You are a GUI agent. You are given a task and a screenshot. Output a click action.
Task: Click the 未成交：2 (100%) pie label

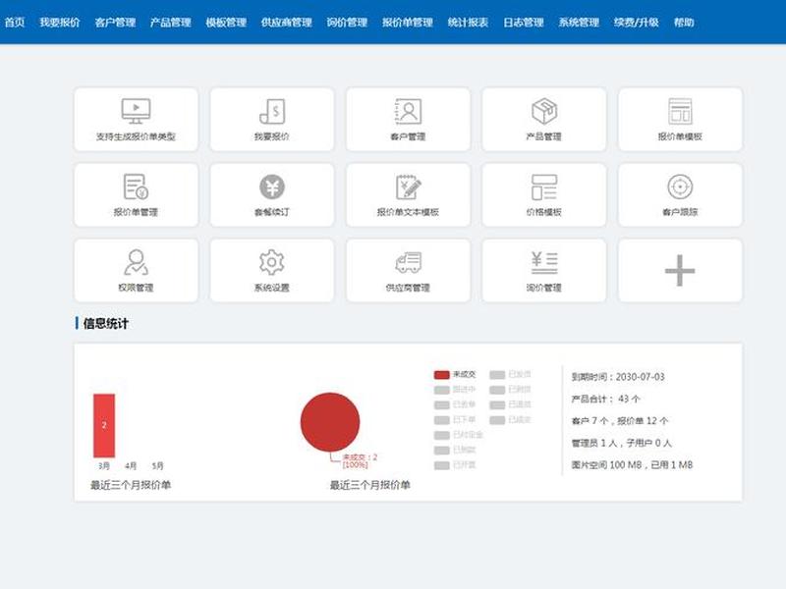pyautogui.click(x=360, y=460)
